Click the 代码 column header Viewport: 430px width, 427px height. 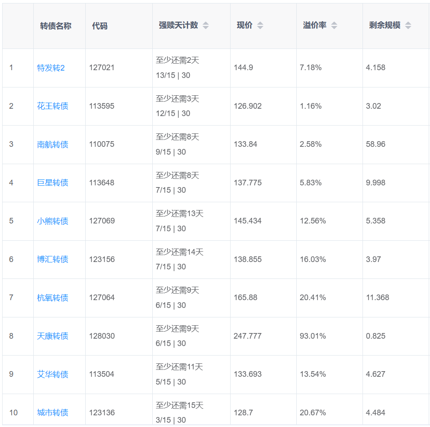tap(99, 26)
